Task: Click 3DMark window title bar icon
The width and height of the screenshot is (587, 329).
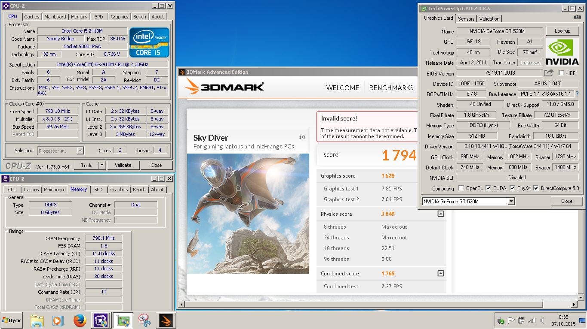Action: [x=182, y=72]
